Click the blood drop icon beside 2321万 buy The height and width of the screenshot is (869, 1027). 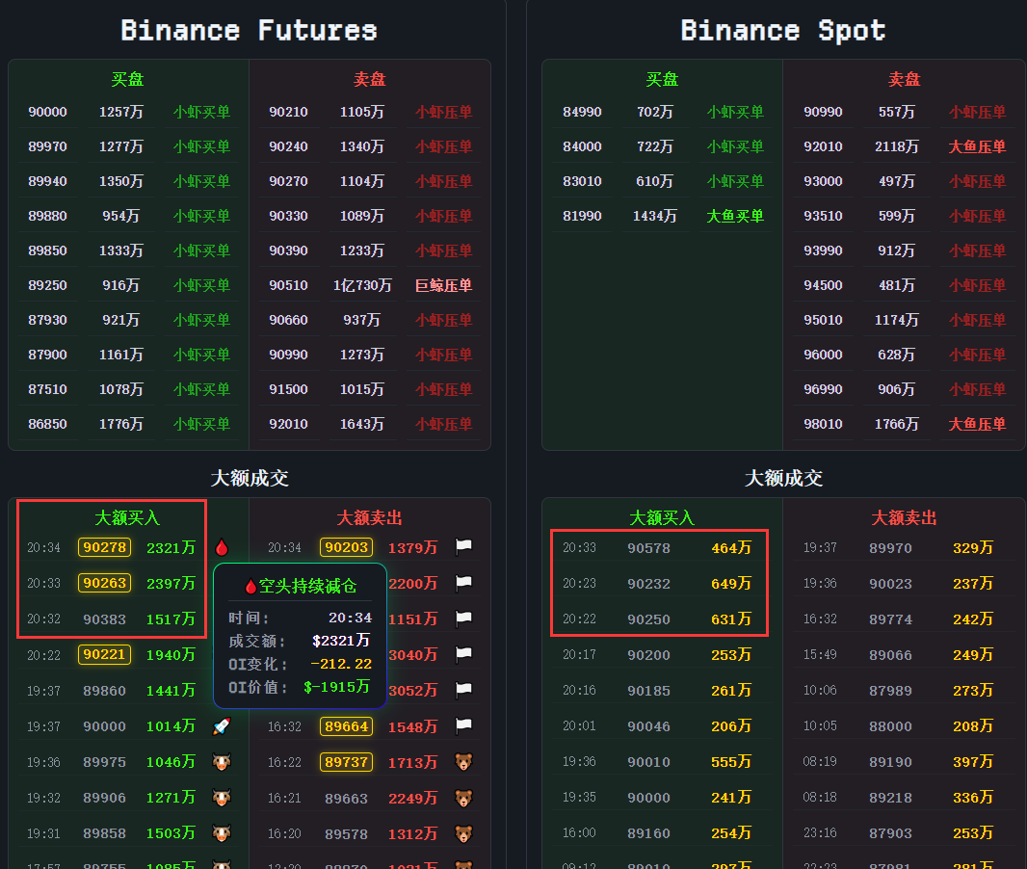(x=222, y=547)
